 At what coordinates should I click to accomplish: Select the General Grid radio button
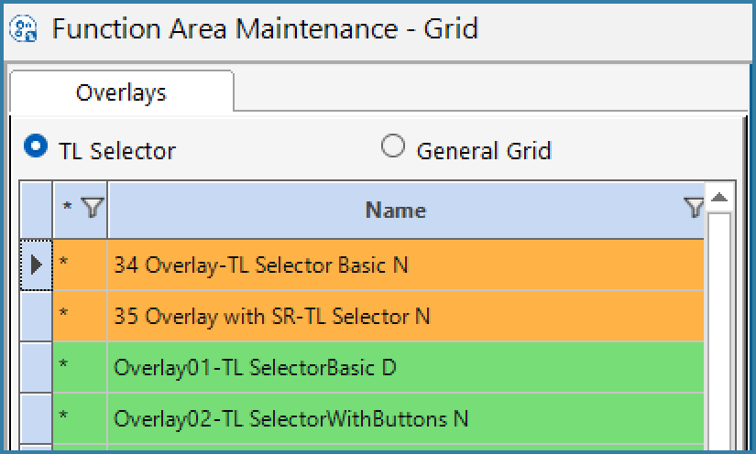392,146
